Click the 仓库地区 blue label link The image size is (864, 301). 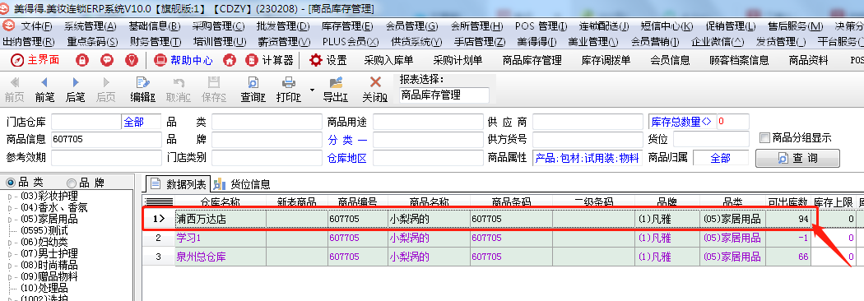coord(348,158)
